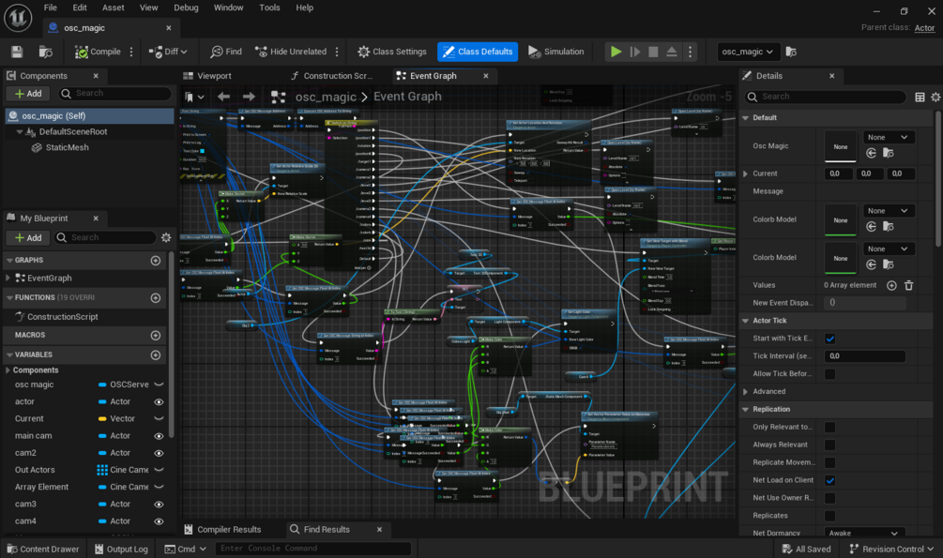Open the File menu
Viewport: 943px width, 558px height.
tap(51, 8)
